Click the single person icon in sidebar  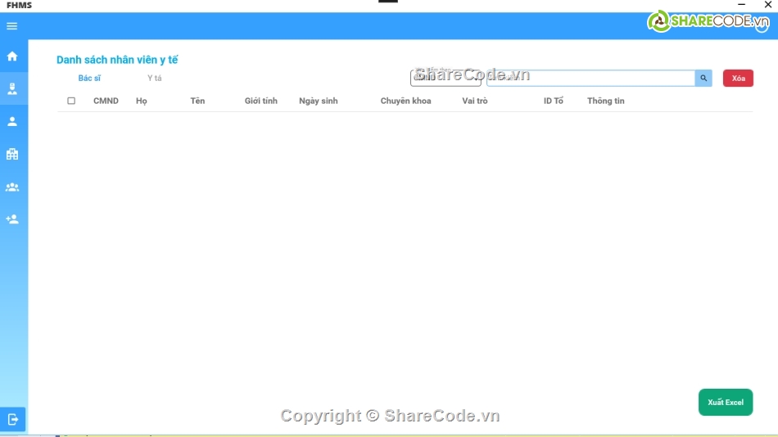pyautogui.click(x=12, y=122)
